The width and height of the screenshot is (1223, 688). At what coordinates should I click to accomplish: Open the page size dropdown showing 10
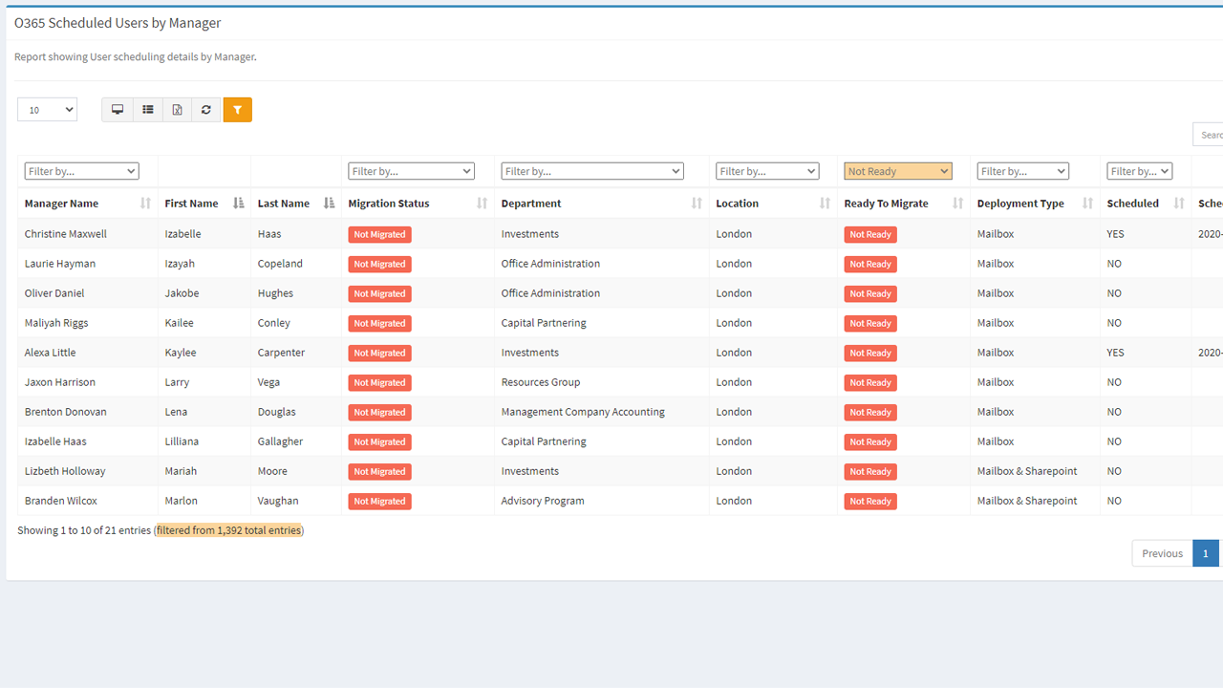point(46,109)
